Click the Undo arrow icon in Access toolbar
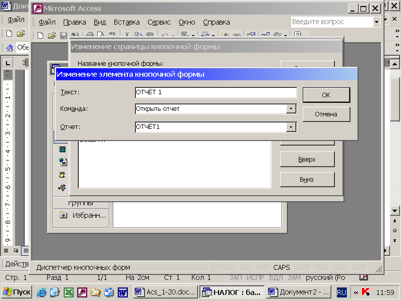Screen dimensions: 401x301 point(165,35)
